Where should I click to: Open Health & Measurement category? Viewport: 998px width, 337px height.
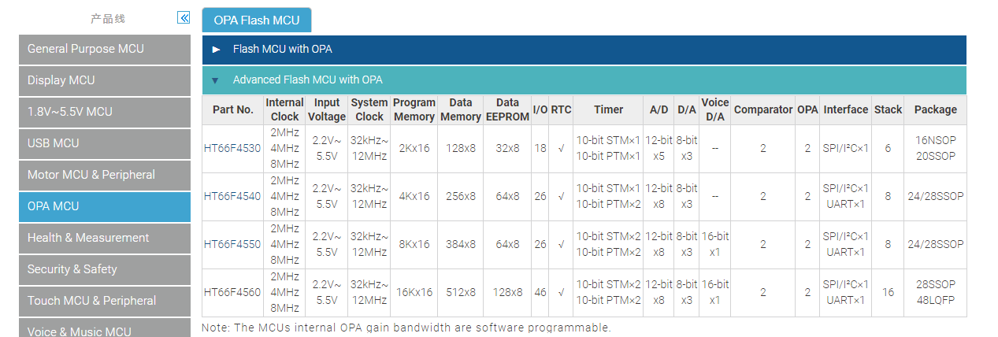coord(105,238)
